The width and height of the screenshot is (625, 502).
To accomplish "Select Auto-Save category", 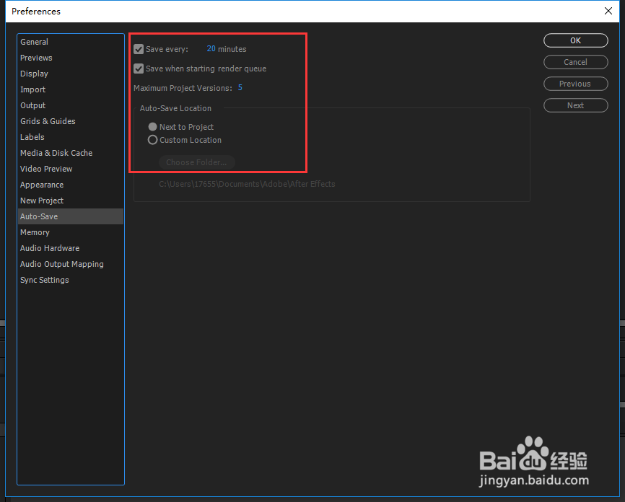I will (x=71, y=216).
